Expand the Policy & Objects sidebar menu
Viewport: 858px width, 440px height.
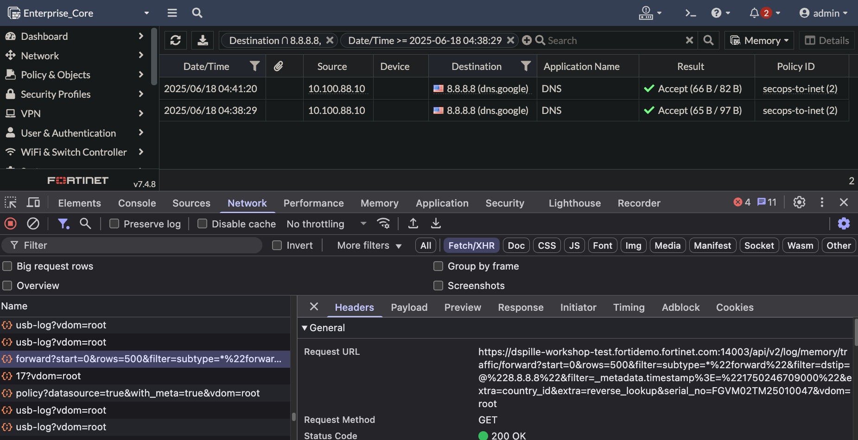pyautogui.click(x=75, y=75)
